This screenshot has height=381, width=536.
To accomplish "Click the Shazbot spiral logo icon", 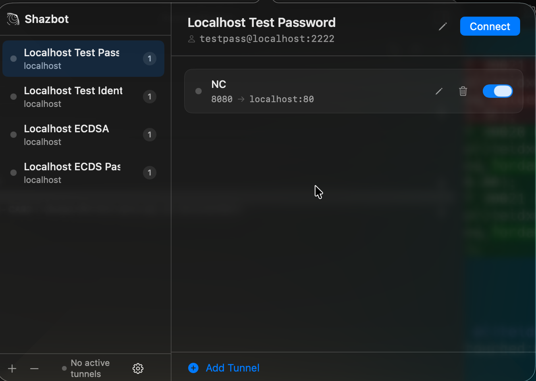I will 13,19.
